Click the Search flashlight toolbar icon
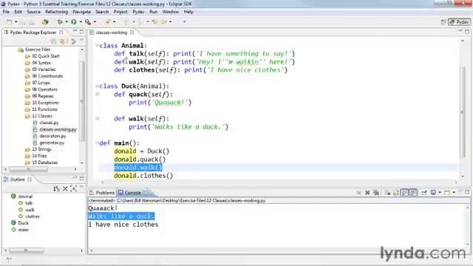The image size is (473, 266). tap(108, 21)
